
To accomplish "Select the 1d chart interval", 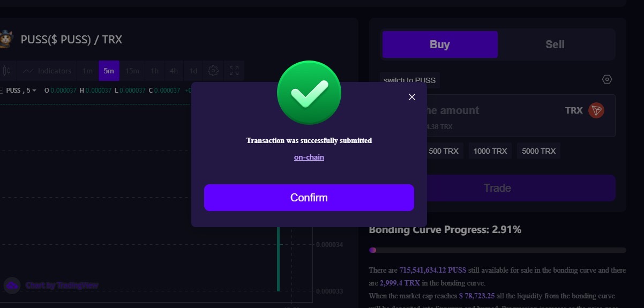I will [x=193, y=71].
